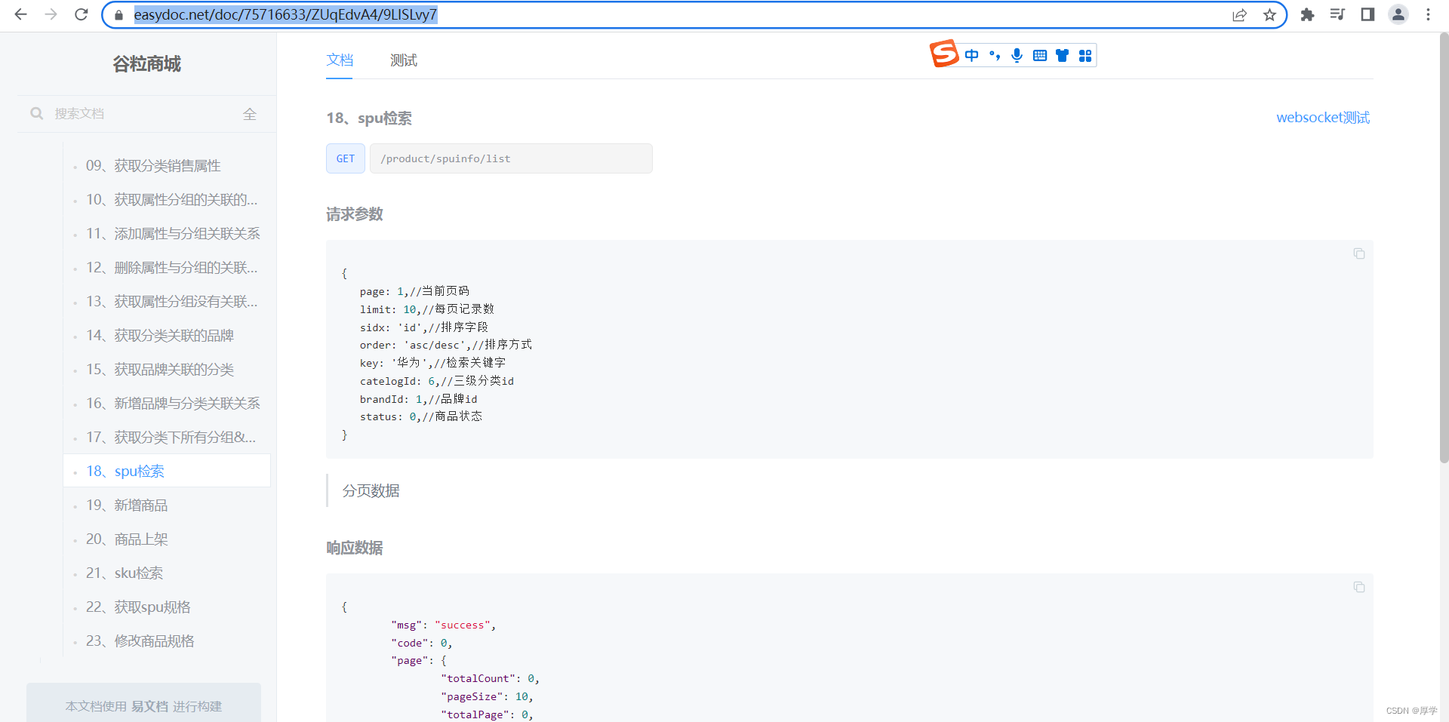Click the search magnifier icon in sidebar

tap(36, 113)
